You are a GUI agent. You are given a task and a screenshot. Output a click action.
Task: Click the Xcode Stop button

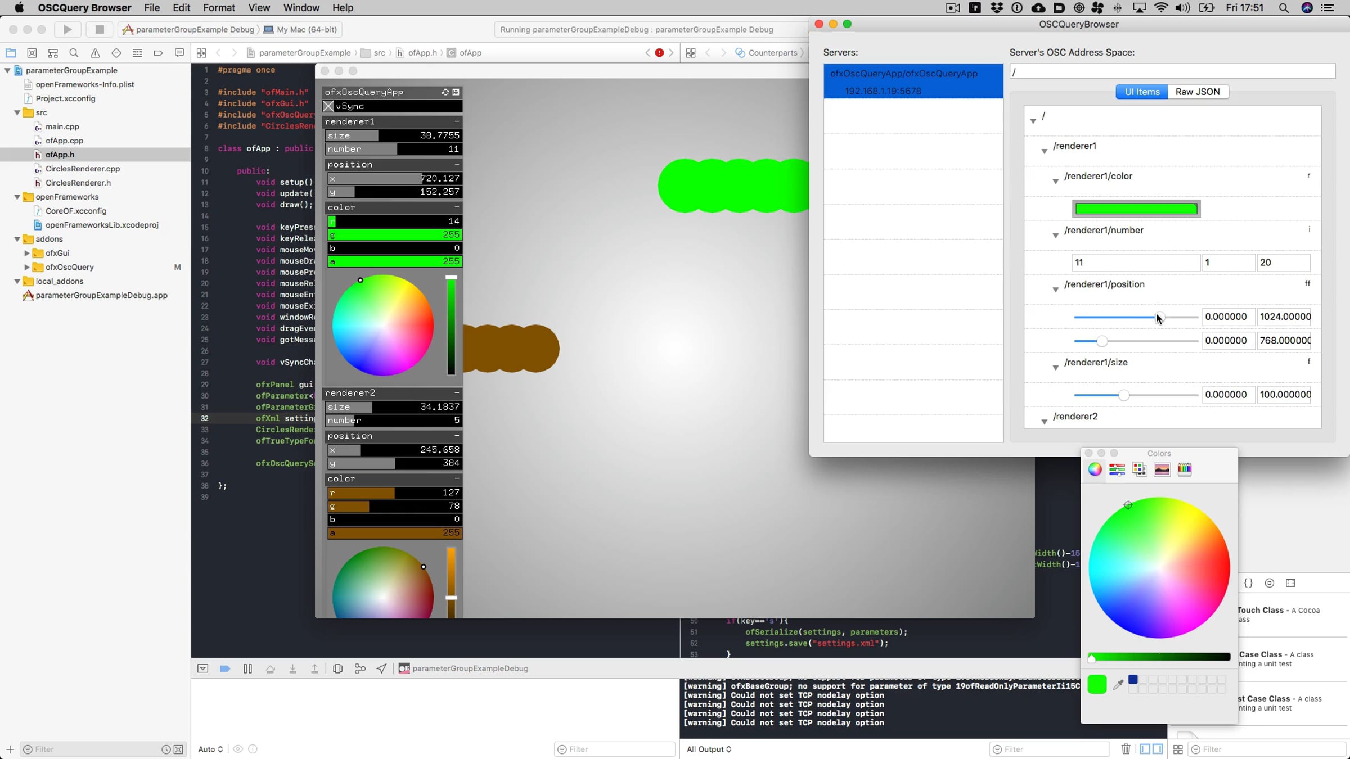(x=100, y=30)
